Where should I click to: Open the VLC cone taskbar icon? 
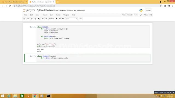pyautogui.click(x=29, y=96)
